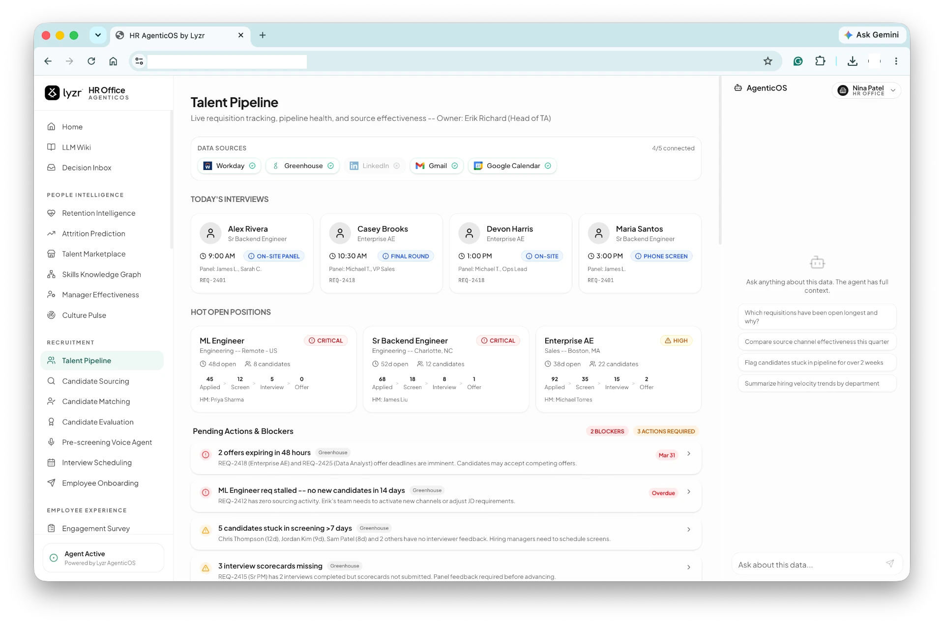Viewport: 944px width, 626px height.
Task: Open the LLM Wiki book icon
Action: [x=51, y=147]
